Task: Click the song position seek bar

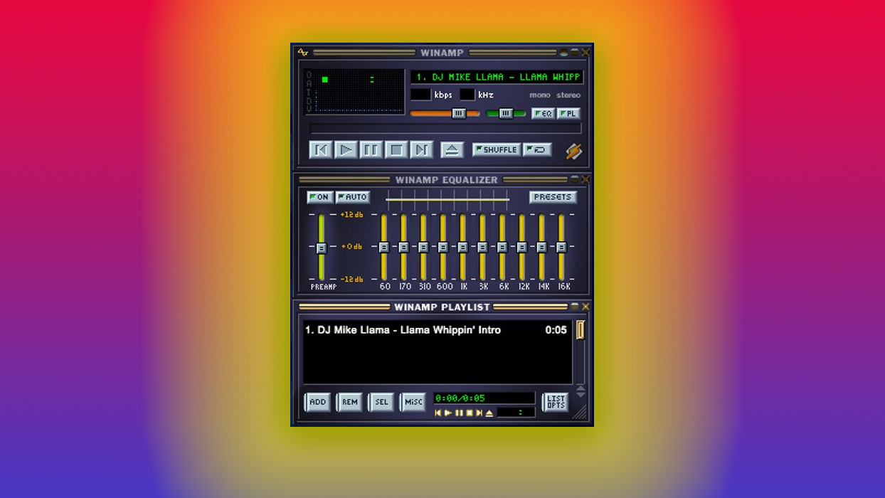Action: (x=446, y=129)
